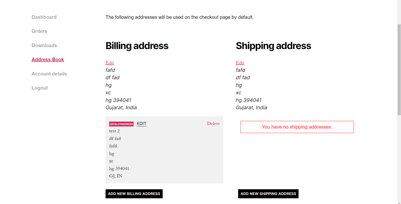This screenshot has height=204, width=401.
Task: Select Address Book in the sidebar
Action: [x=48, y=59]
